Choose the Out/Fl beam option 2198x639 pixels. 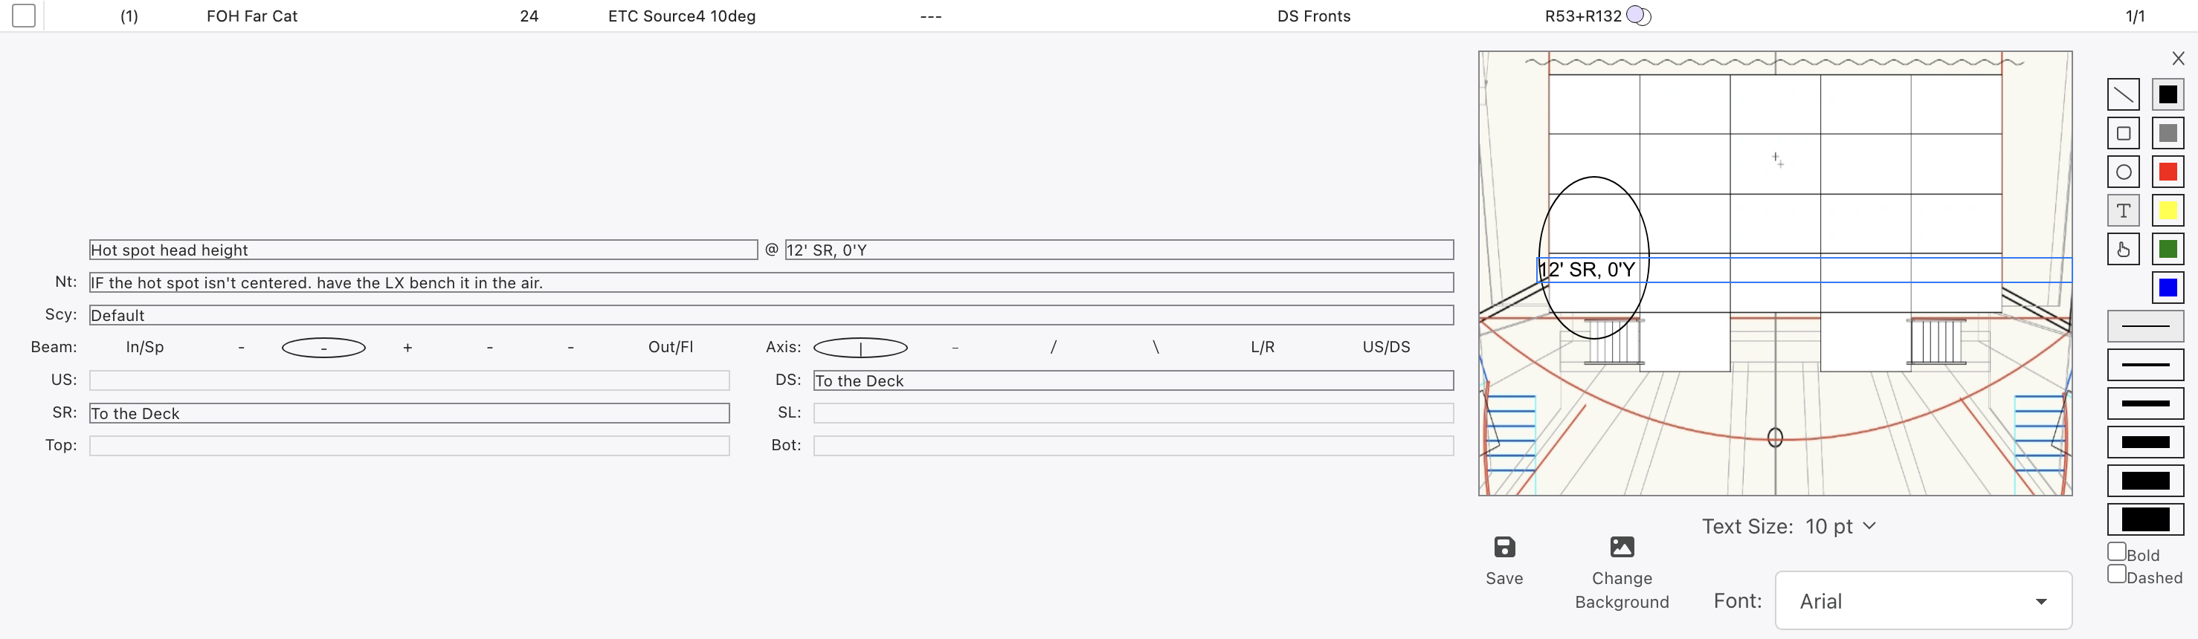coord(670,347)
